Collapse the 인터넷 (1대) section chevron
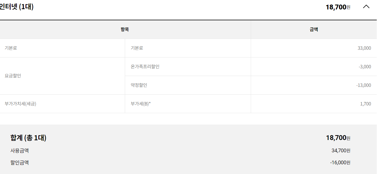 coord(366,7)
